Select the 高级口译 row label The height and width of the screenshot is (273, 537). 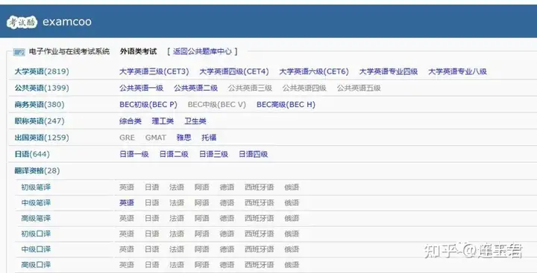(x=36, y=265)
